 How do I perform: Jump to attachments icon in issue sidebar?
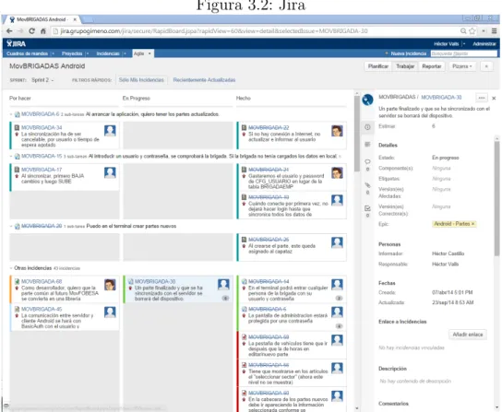[367, 185]
